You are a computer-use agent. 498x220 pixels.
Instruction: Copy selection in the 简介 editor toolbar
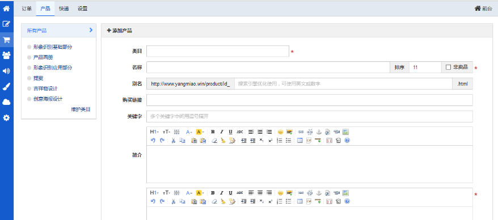coord(182,140)
